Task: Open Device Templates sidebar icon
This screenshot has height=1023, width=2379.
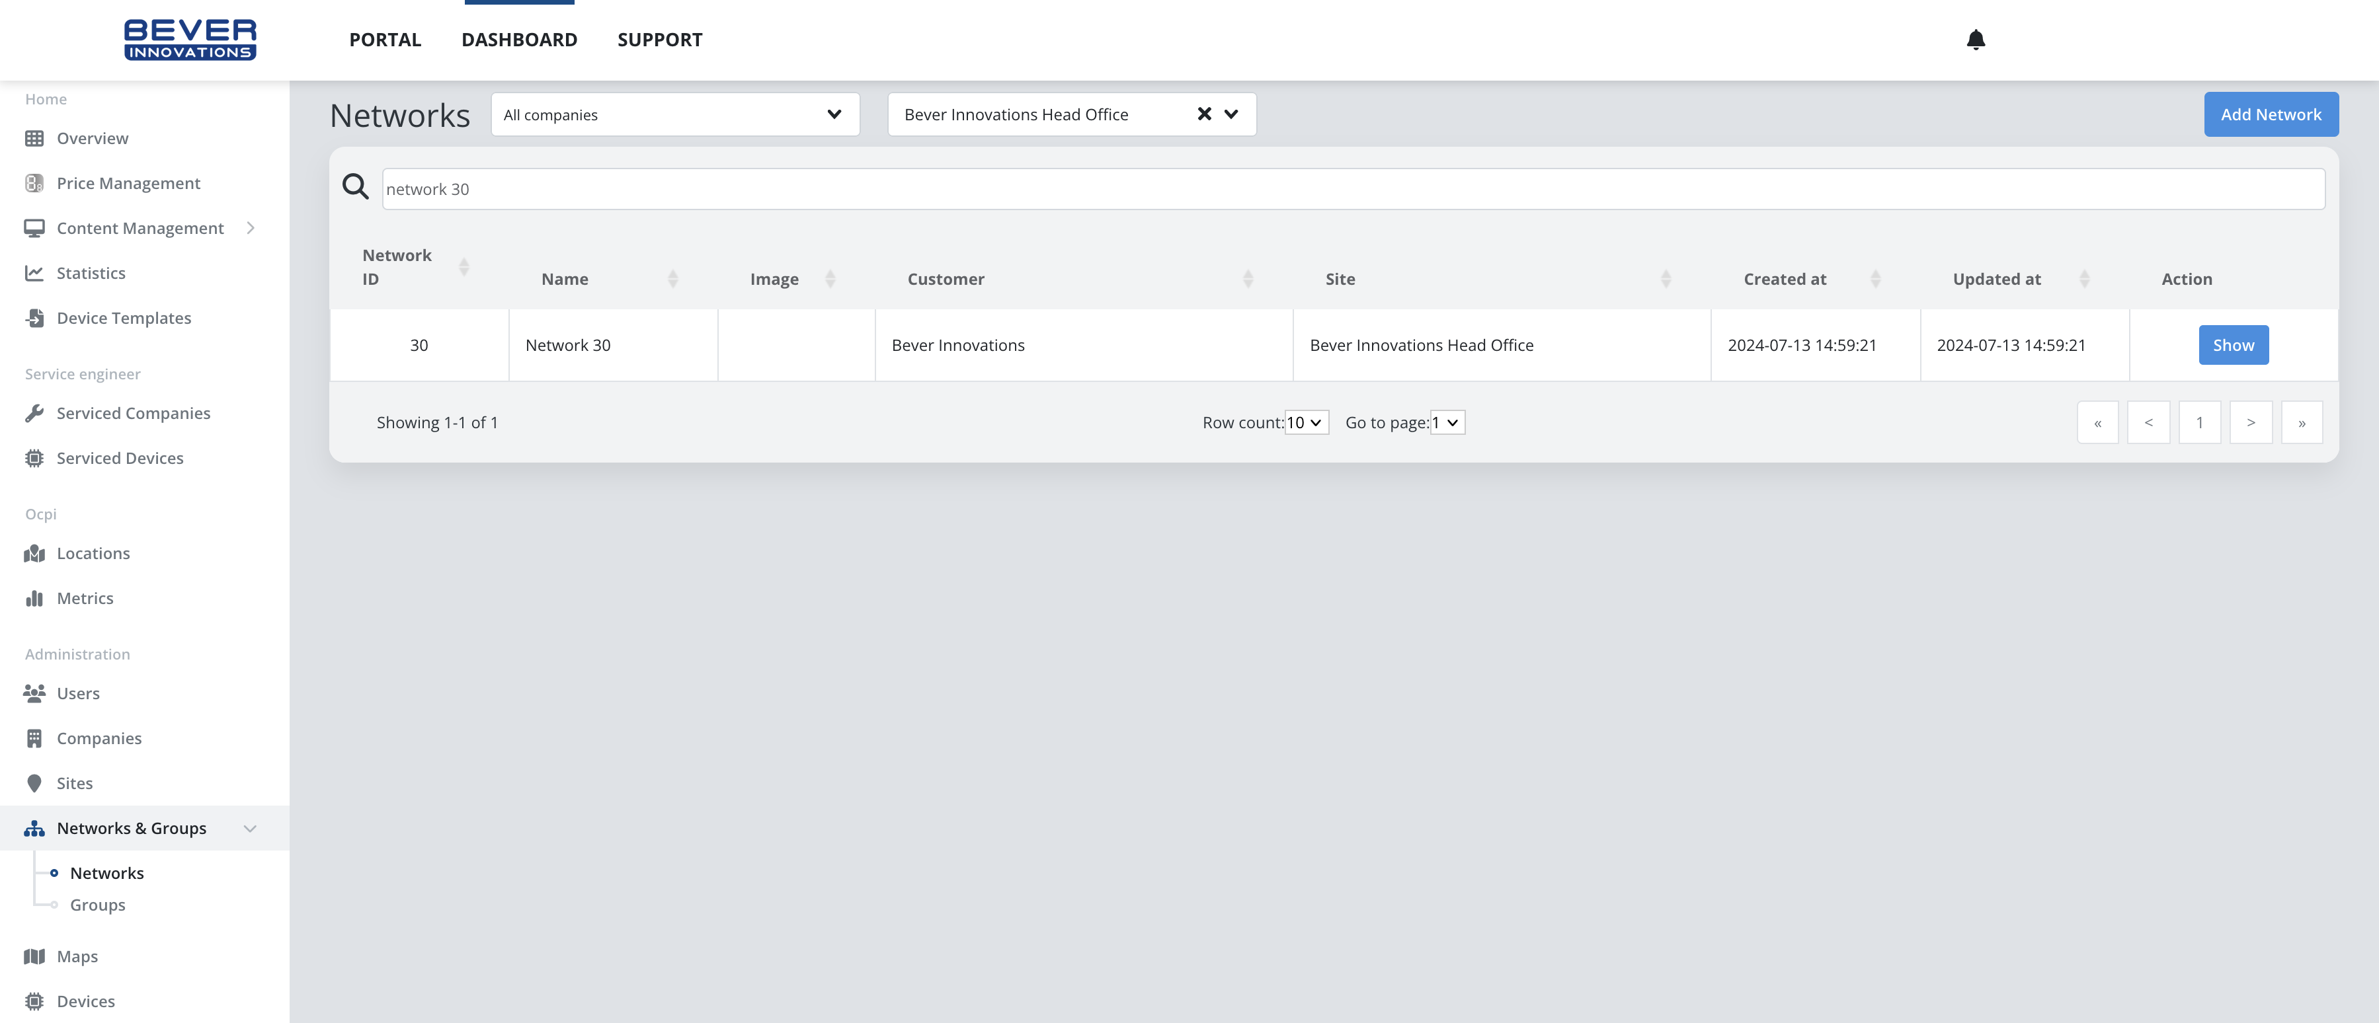Action: click(x=34, y=319)
